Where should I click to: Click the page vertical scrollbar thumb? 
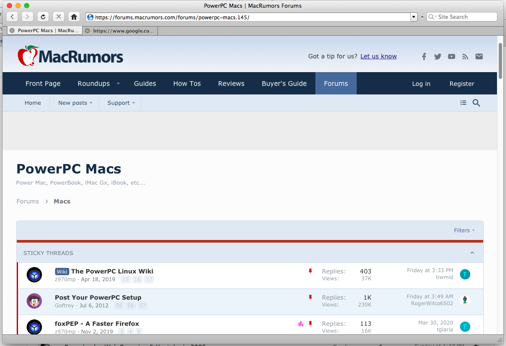click(500, 61)
